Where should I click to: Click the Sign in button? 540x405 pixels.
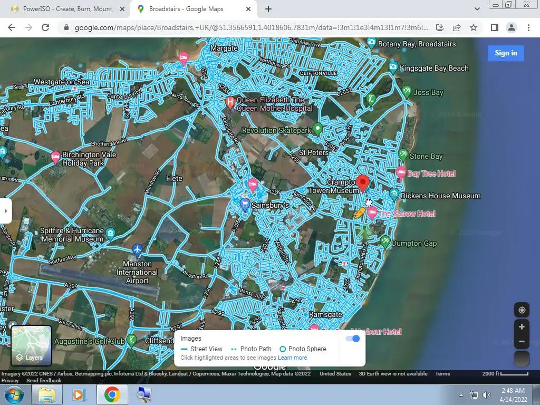pyautogui.click(x=506, y=53)
